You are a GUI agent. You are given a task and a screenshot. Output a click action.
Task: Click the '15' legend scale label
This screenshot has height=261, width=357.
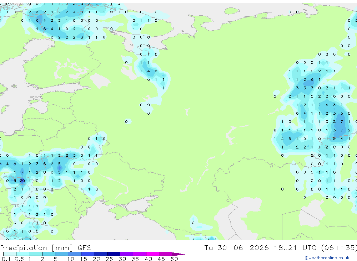(83, 259)
